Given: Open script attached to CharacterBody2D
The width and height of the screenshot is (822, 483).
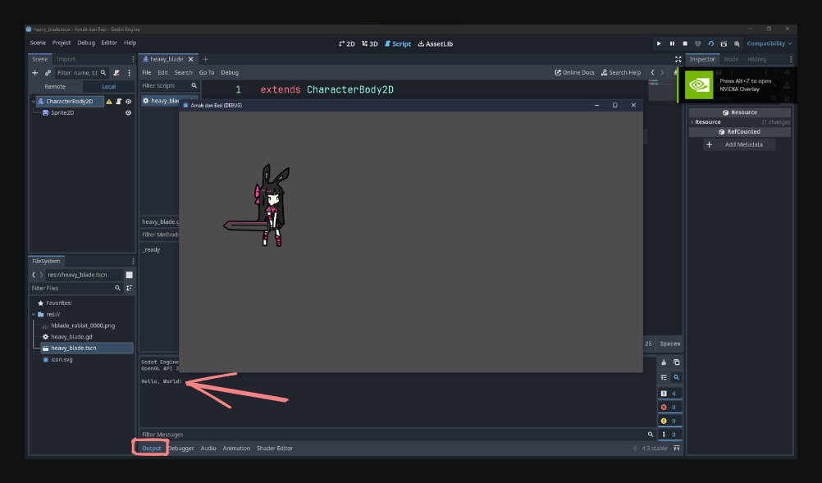Looking at the screenshot, I should [119, 102].
